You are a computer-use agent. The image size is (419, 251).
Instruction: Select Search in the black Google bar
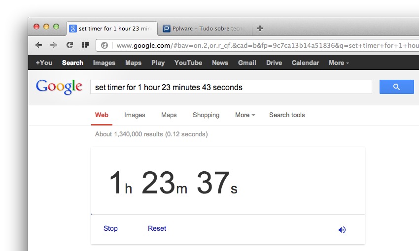[x=72, y=63]
